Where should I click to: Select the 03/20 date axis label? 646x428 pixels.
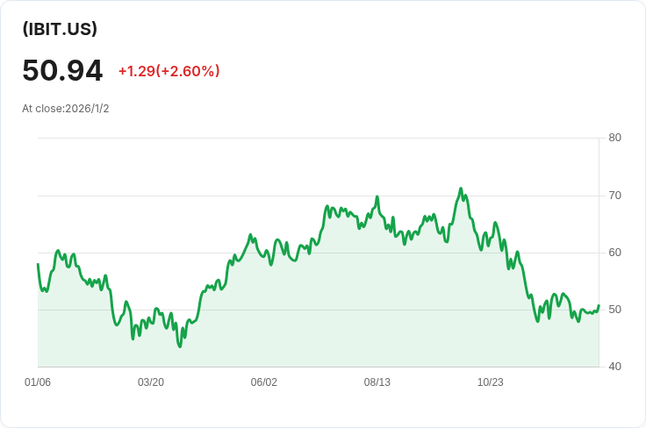tap(151, 382)
